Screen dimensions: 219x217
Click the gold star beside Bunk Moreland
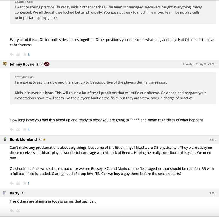click(x=44, y=139)
